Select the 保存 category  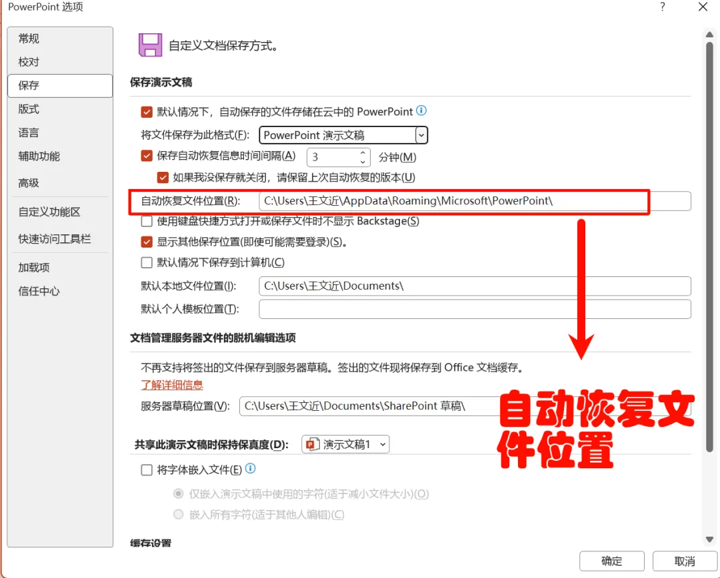tap(60, 86)
